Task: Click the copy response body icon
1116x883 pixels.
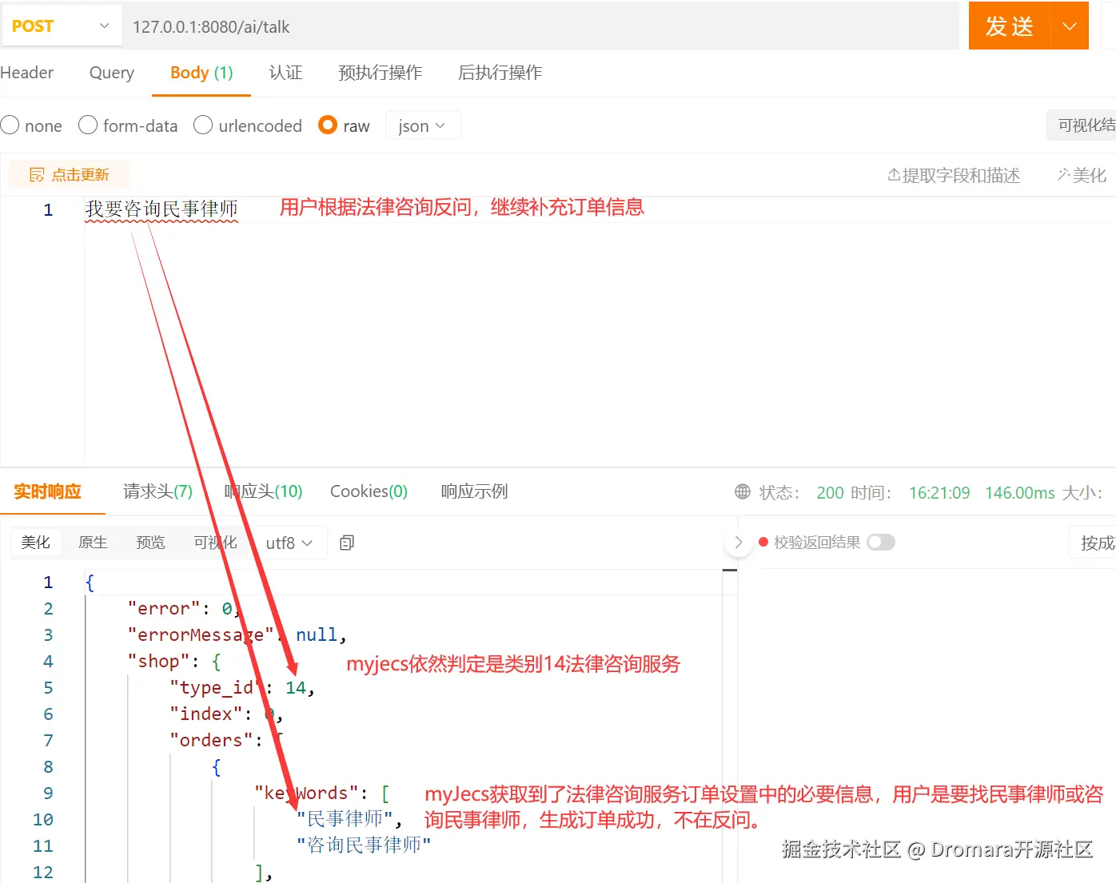Action: tap(346, 542)
